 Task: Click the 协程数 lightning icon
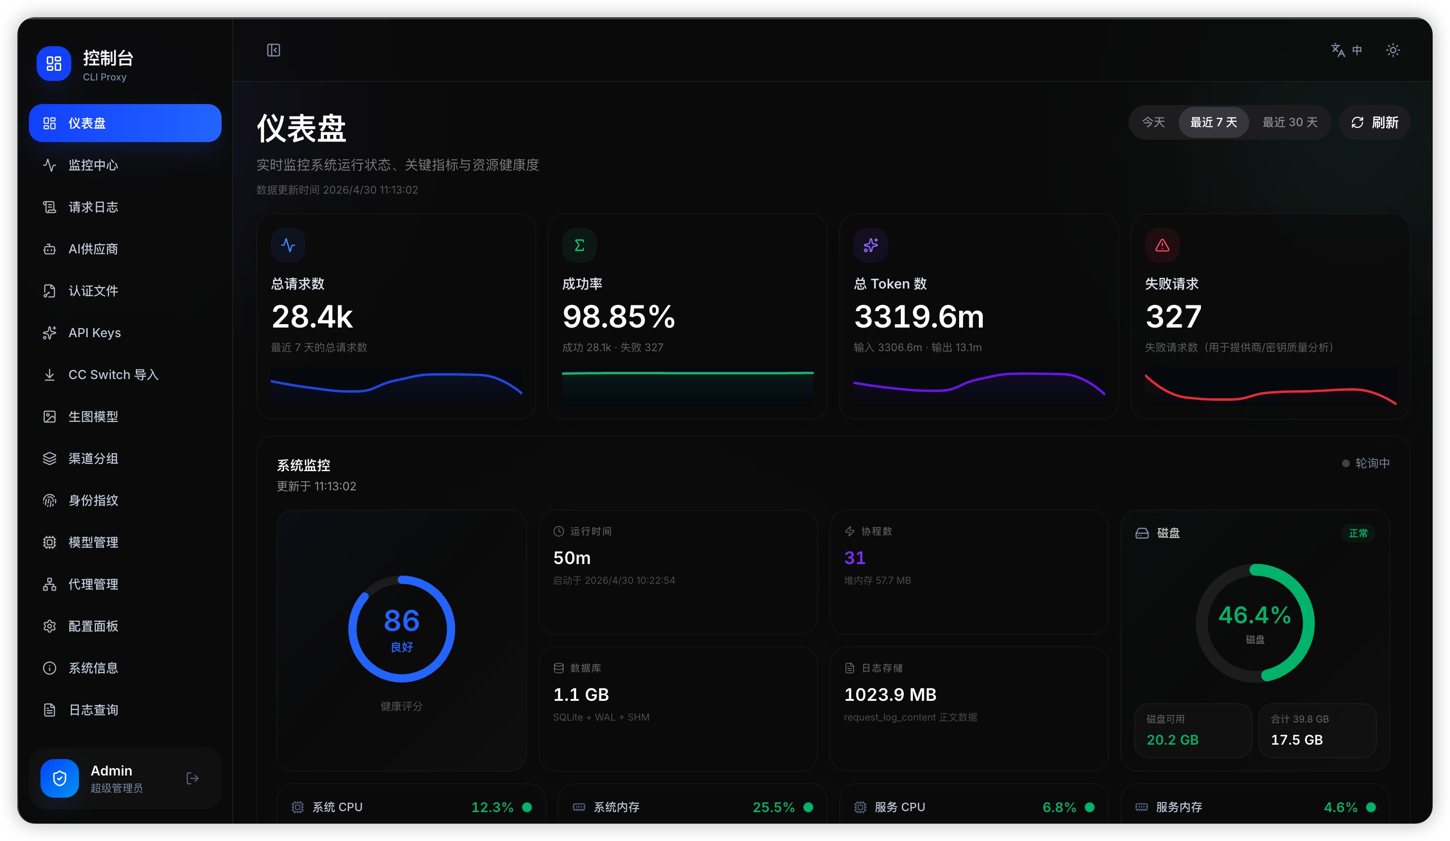pyautogui.click(x=849, y=531)
